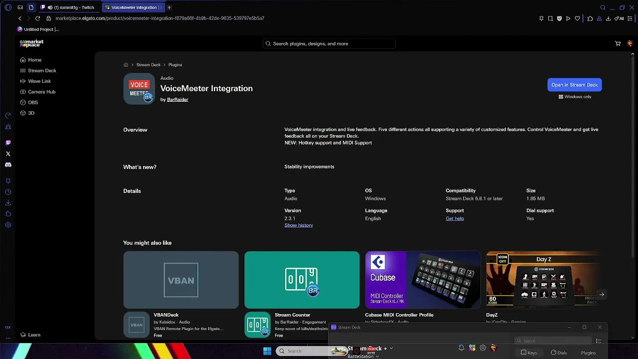638x359 pixels.
Task: Click the heart bookmark icon
Action: (577, 18)
